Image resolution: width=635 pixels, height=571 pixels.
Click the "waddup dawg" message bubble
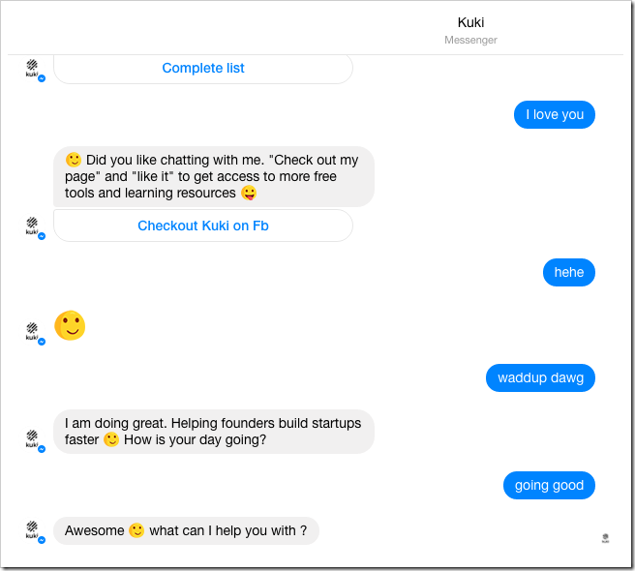click(x=540, y=378)
